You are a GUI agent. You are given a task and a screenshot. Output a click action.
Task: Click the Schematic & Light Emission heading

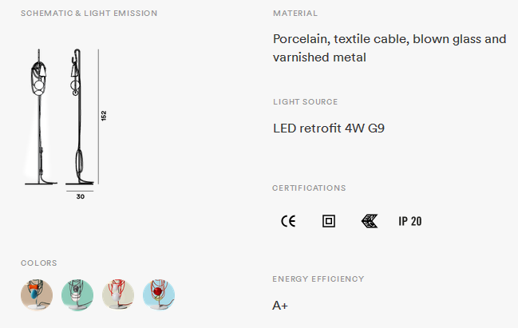click(x=89, y=14)
